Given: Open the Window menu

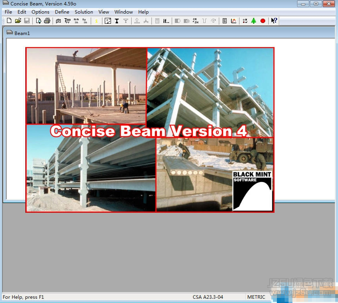Looking at the screenshot, I should [123, 12].
